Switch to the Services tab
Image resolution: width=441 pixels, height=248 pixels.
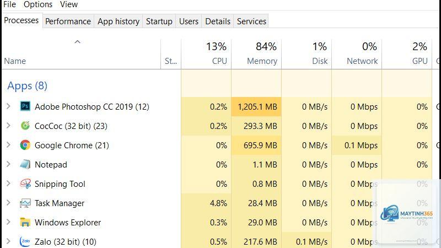[x=251, y=21]
